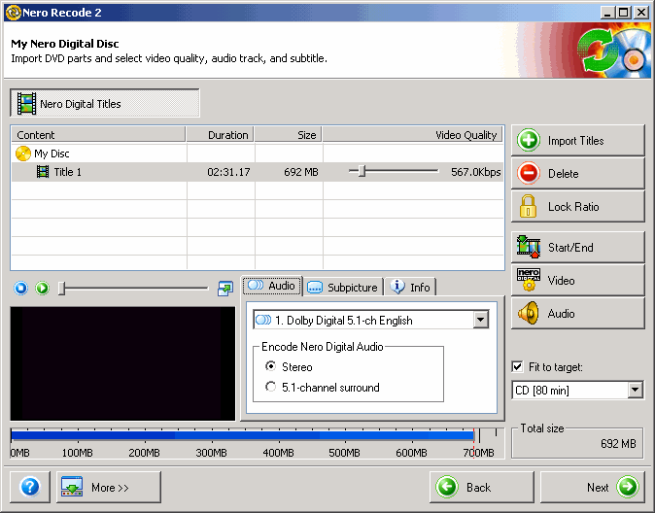
Task: Choose 5.1-channel surround encoding
Action: point(271,388)
